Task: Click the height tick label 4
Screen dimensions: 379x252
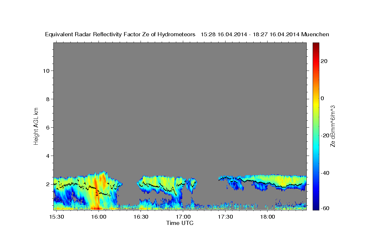Action: 48,156
